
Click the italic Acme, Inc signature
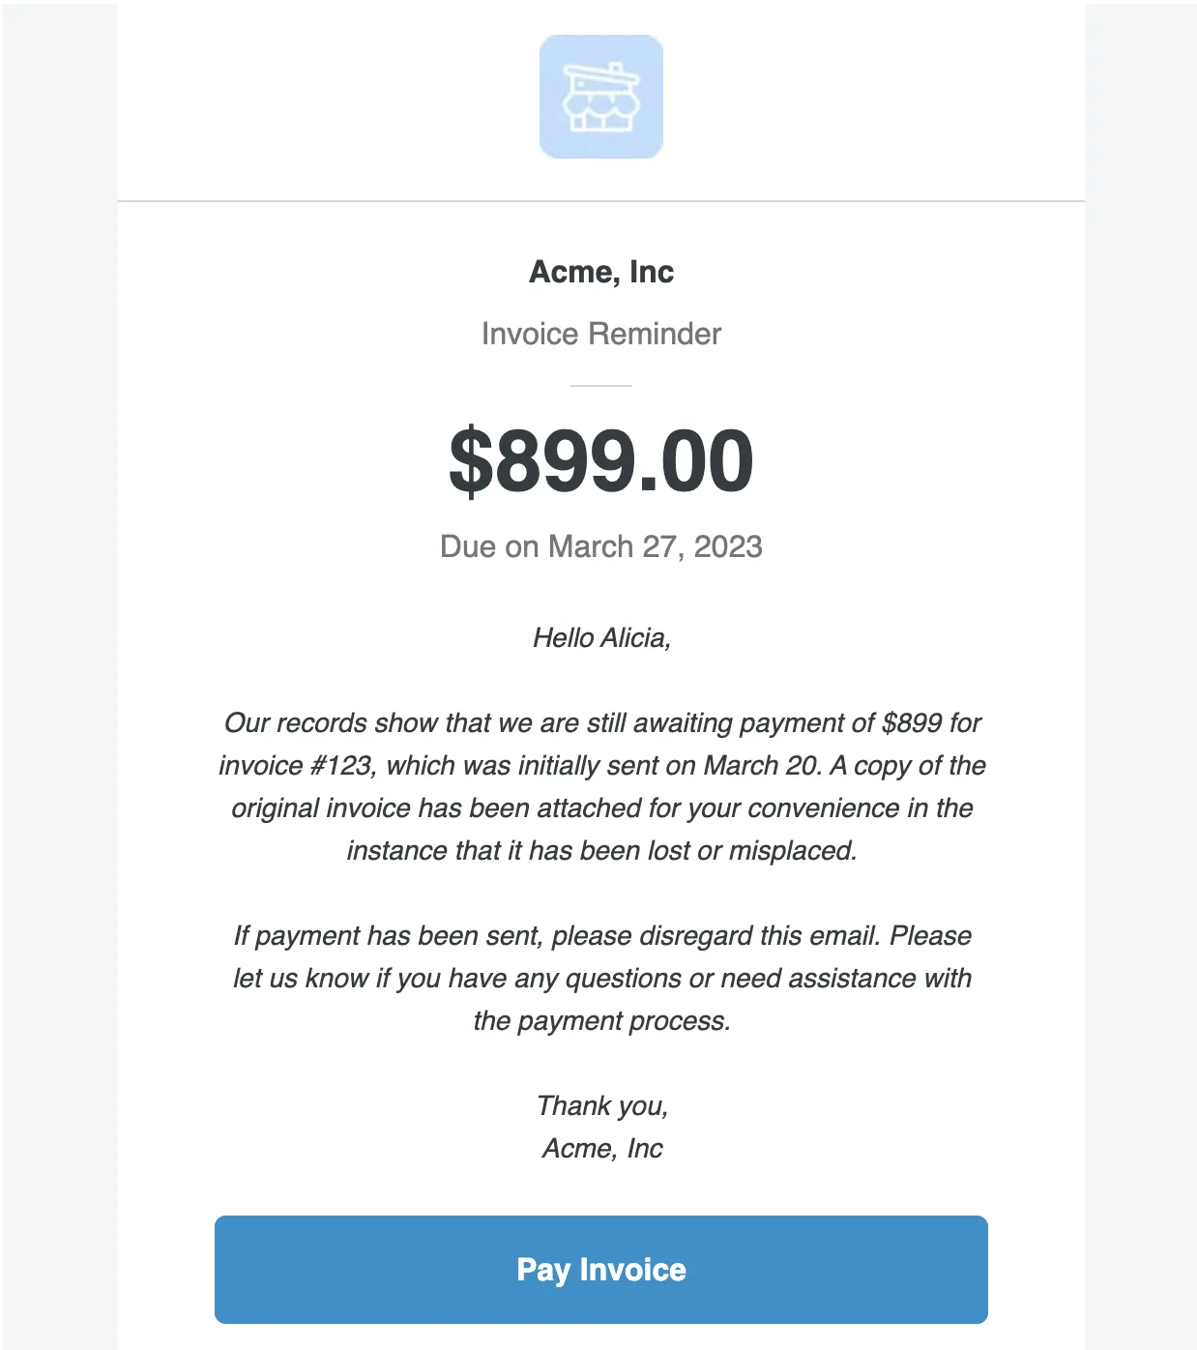click(601, 1149)
